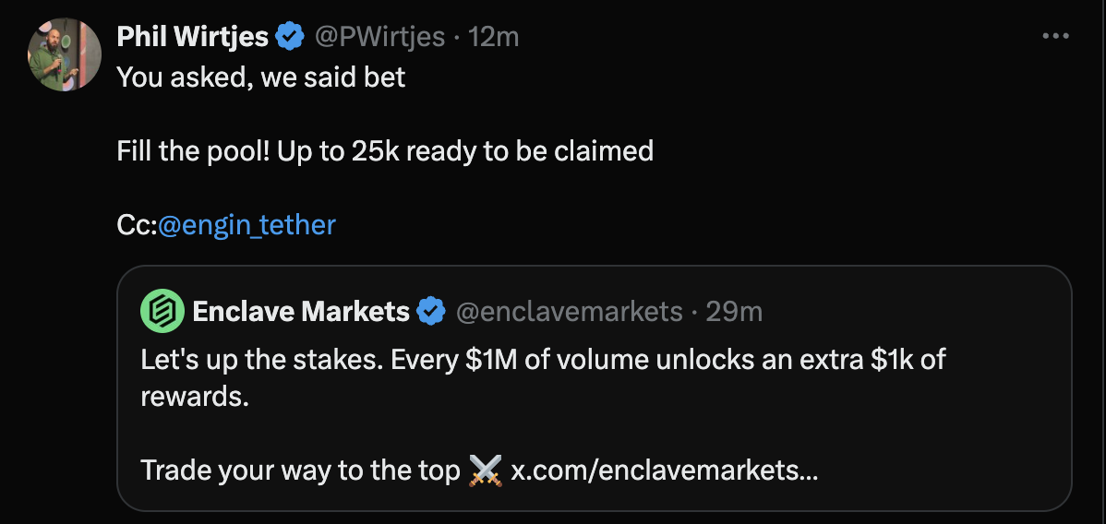1106x524 pixels.
Task: Click the crossed swords emoji
Action: 485,470
